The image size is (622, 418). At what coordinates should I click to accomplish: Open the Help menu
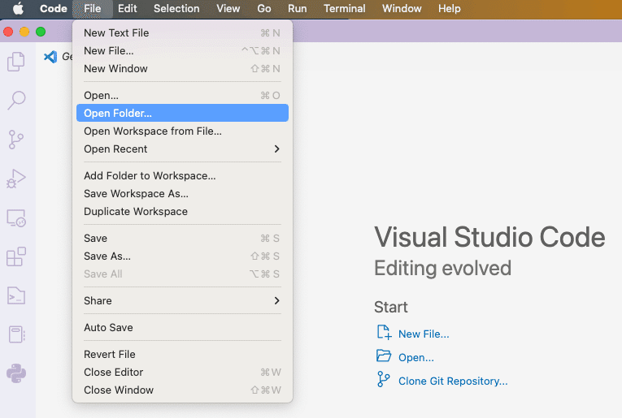[450, 9]
